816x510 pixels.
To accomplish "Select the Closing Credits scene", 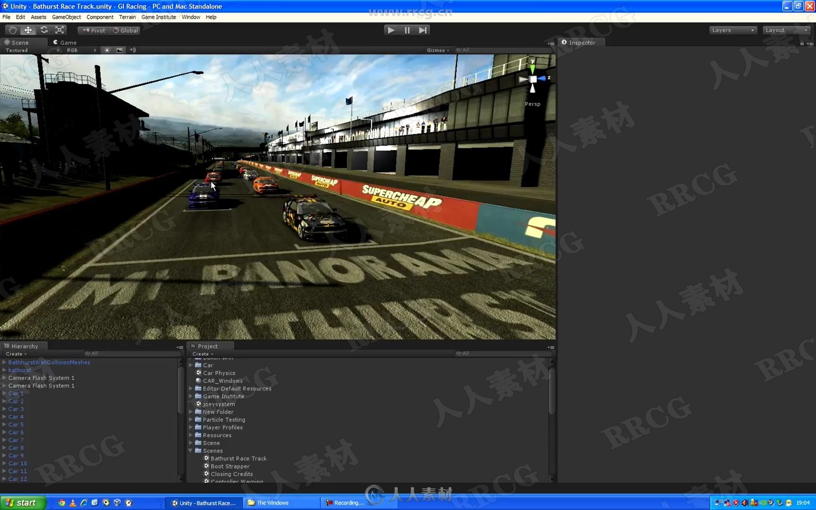I will (231, 474).
